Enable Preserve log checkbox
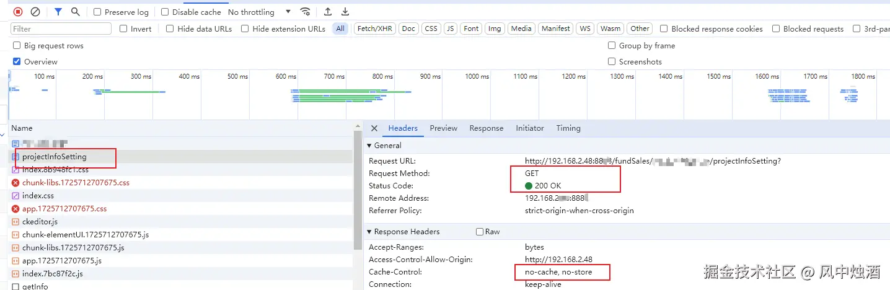The height and width of the screenshot is (290, 890). (97, 12)
